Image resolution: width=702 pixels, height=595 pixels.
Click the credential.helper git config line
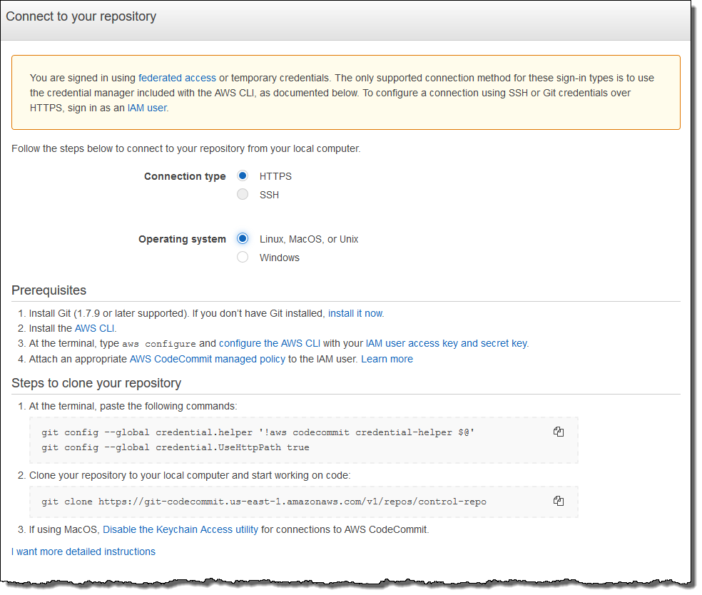coord(258,432)
